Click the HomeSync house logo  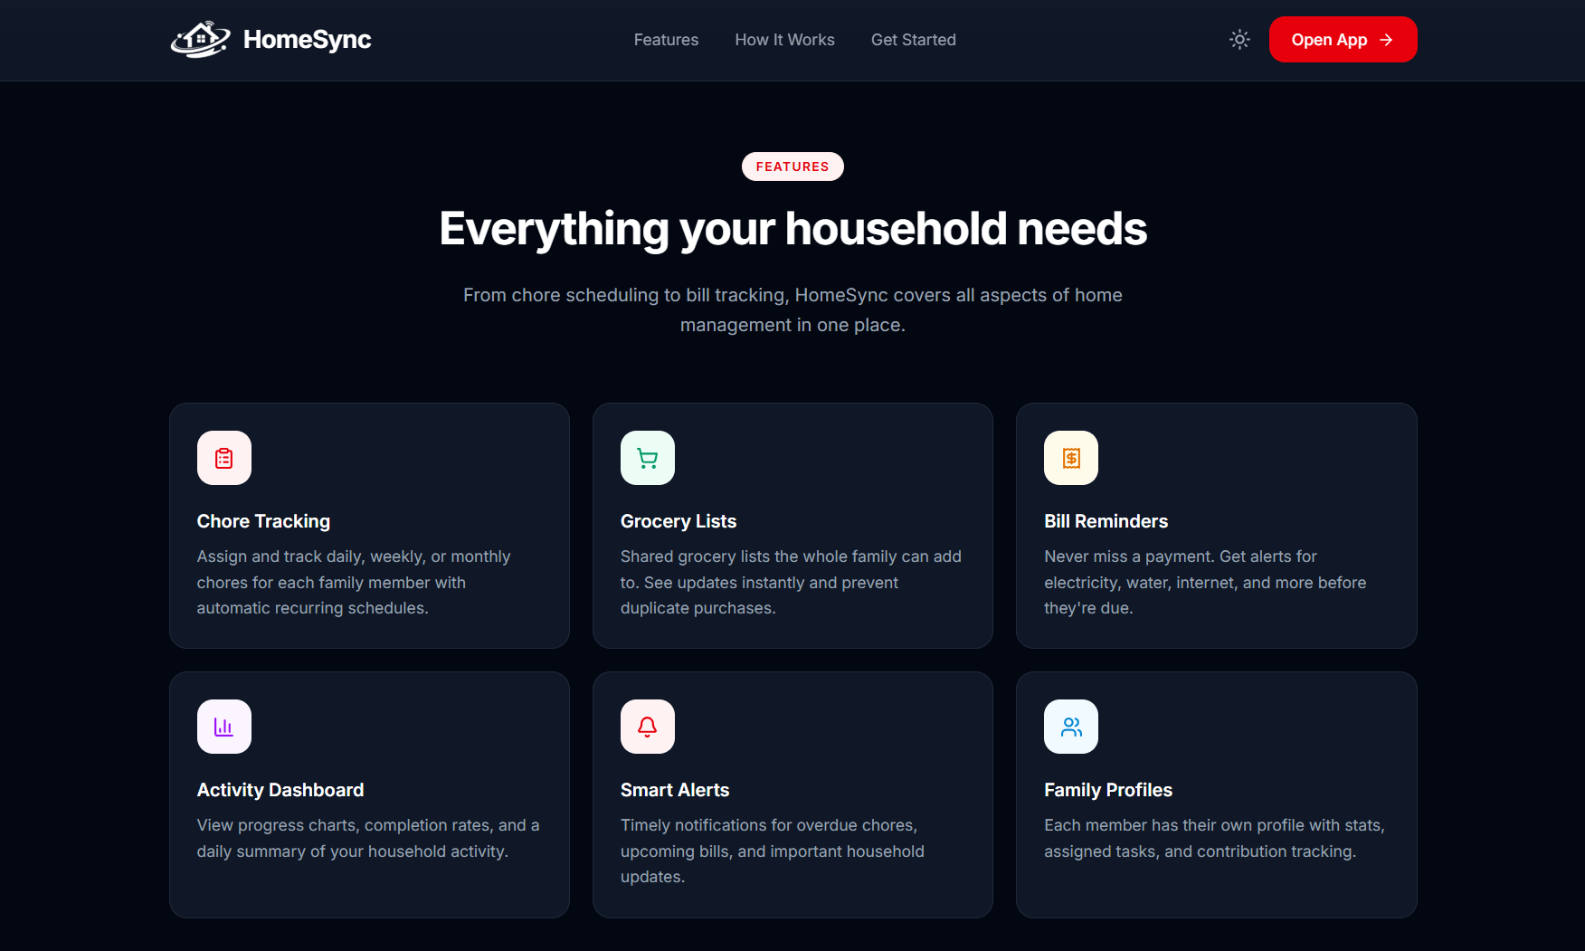pos(200,39)
